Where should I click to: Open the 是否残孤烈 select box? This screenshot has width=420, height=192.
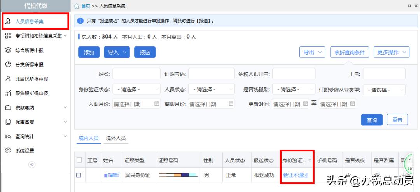294,89
